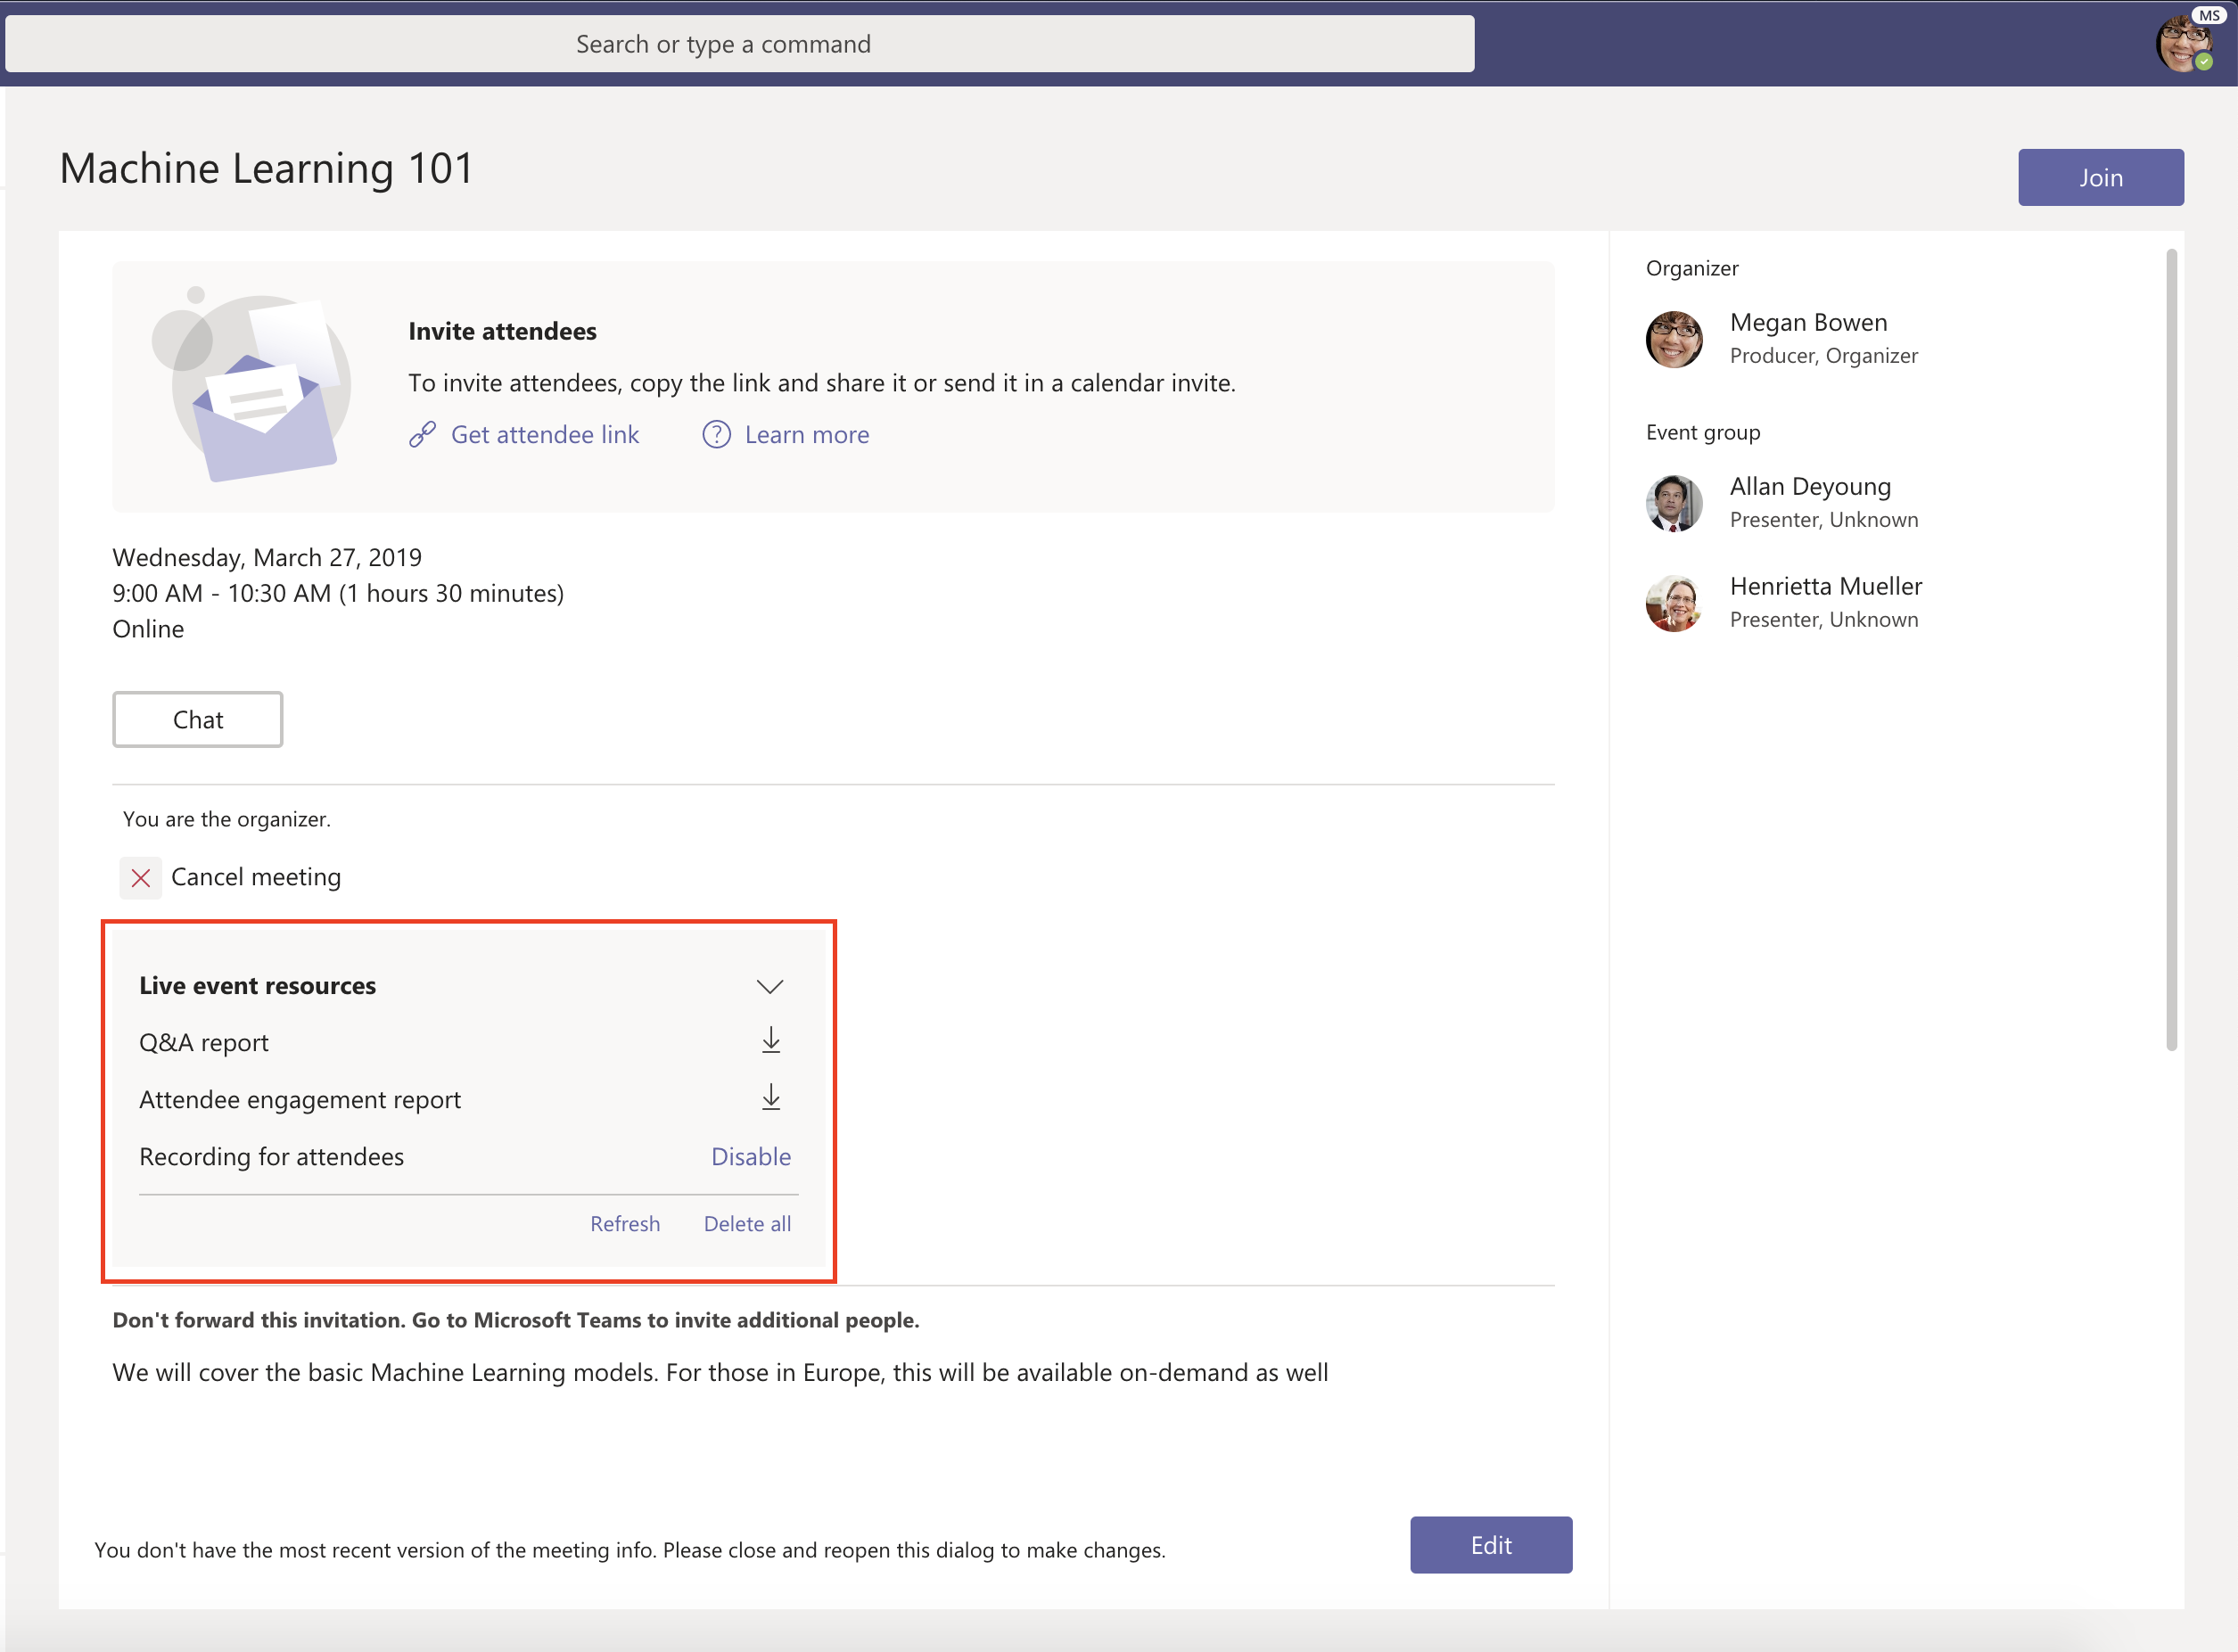This screenshot has width=2238, height=1652.
Task: Click the Learn more question mark icon
Action: (x=716, y=434)
